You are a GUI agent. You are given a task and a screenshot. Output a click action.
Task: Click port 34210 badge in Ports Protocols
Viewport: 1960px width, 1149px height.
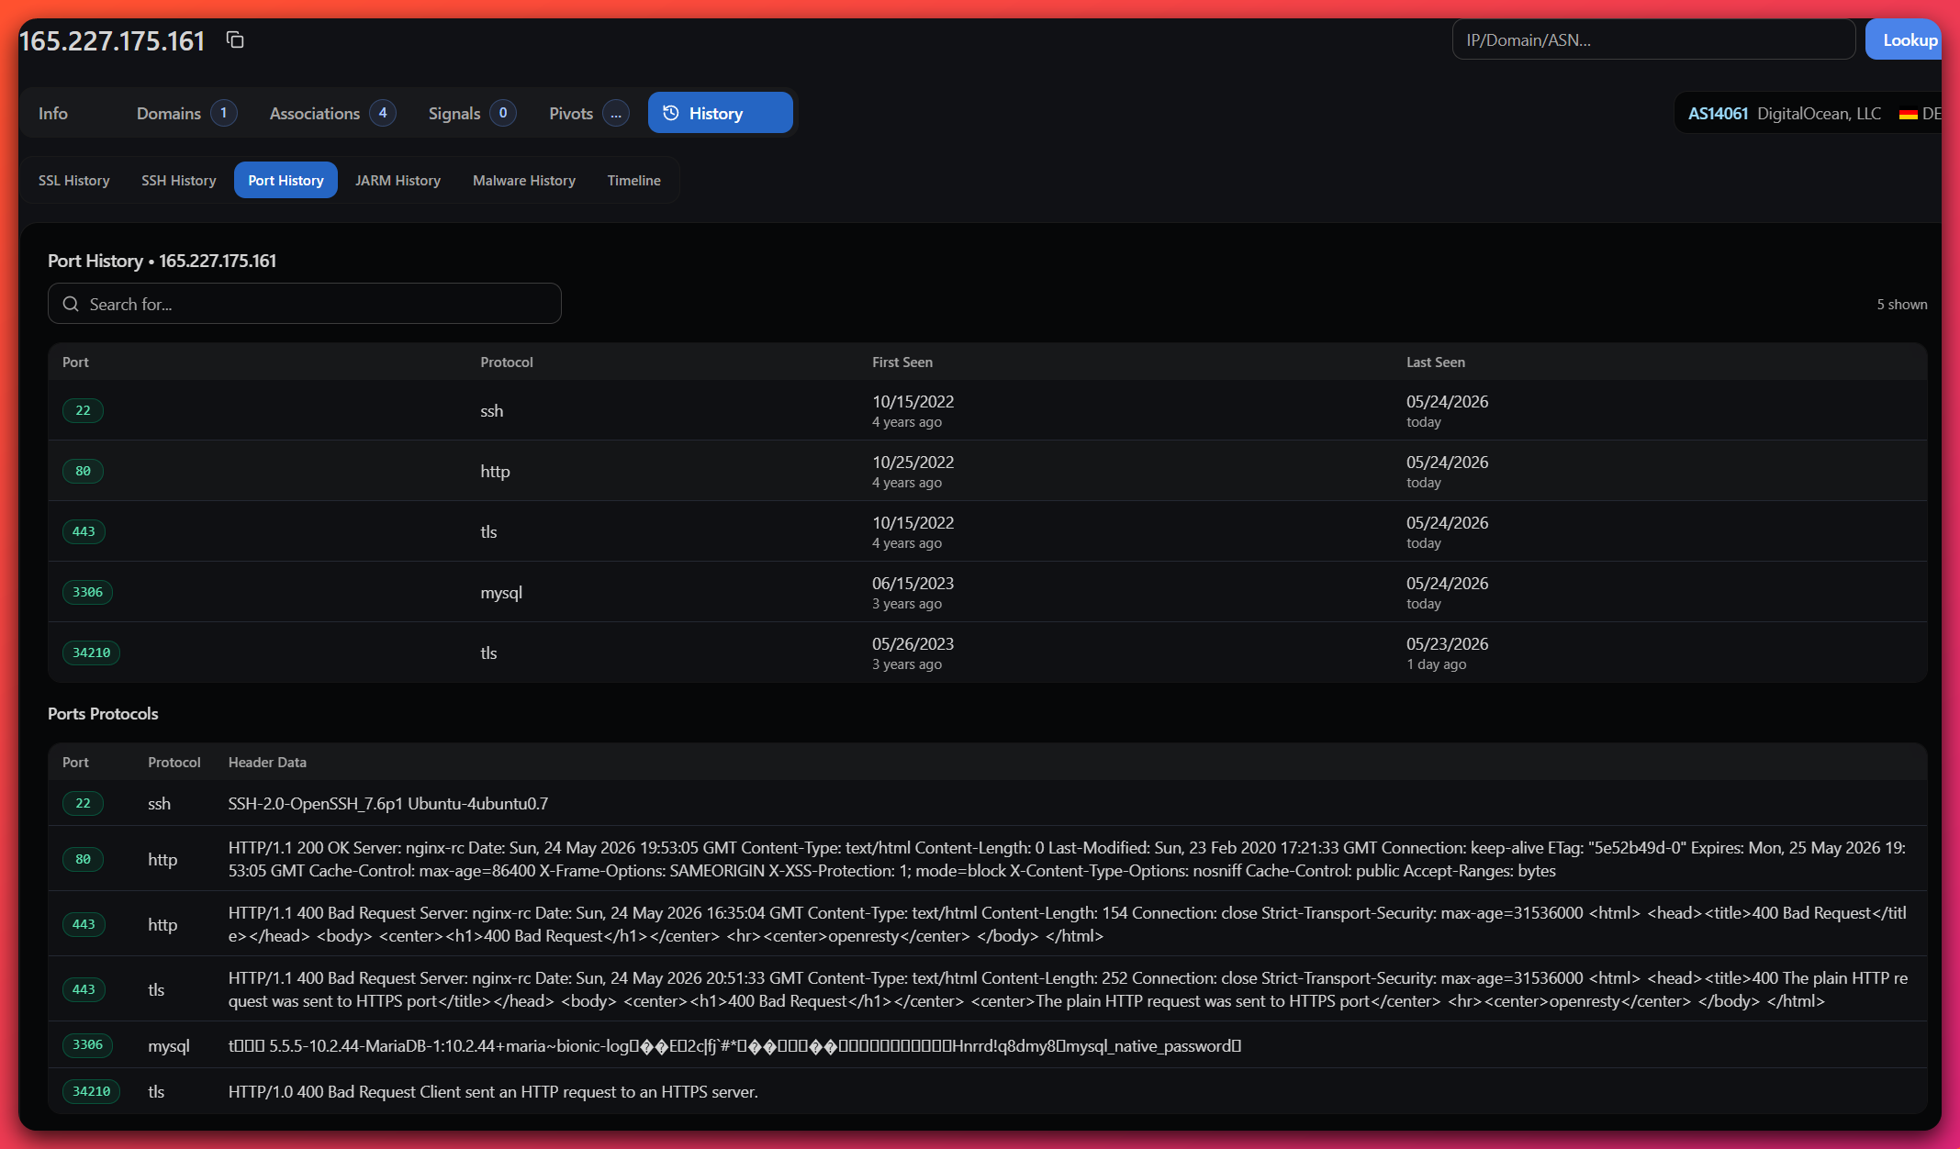tap(91, 1091)
